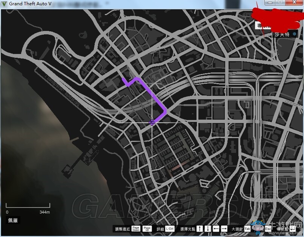This screenshot has width=304, height=237.
Task: Click the Esc return key icon
Action: point(268,229)
